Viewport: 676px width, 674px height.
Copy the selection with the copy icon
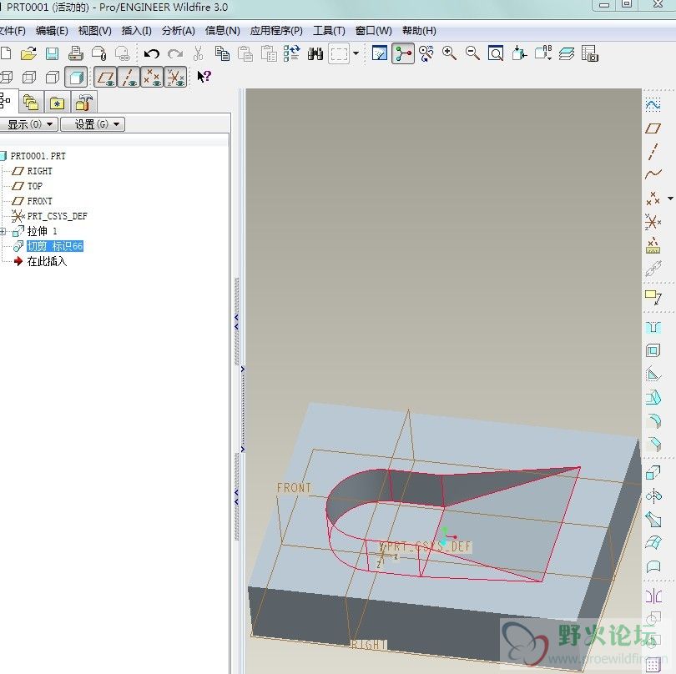(222, 54)
